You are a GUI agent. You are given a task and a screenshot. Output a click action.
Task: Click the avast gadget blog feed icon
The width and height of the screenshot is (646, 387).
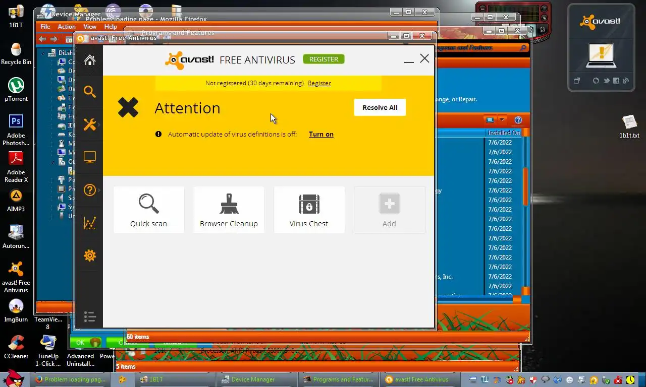(x=626, y=81)
